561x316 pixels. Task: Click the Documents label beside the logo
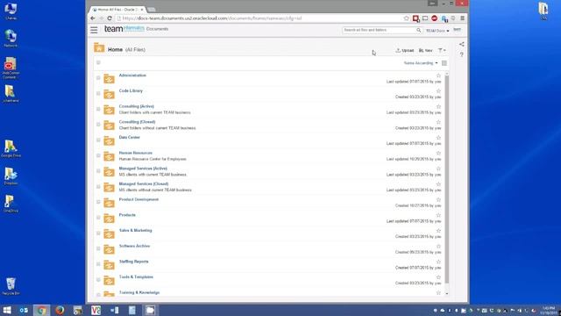coord(157,29)
